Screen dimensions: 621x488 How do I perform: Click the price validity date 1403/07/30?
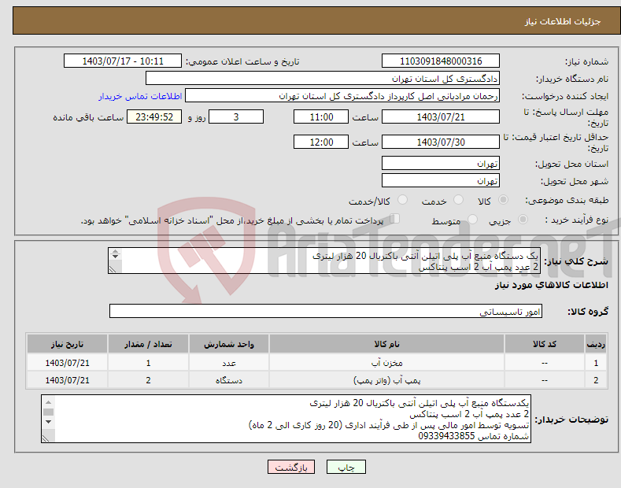coord(441,142)
